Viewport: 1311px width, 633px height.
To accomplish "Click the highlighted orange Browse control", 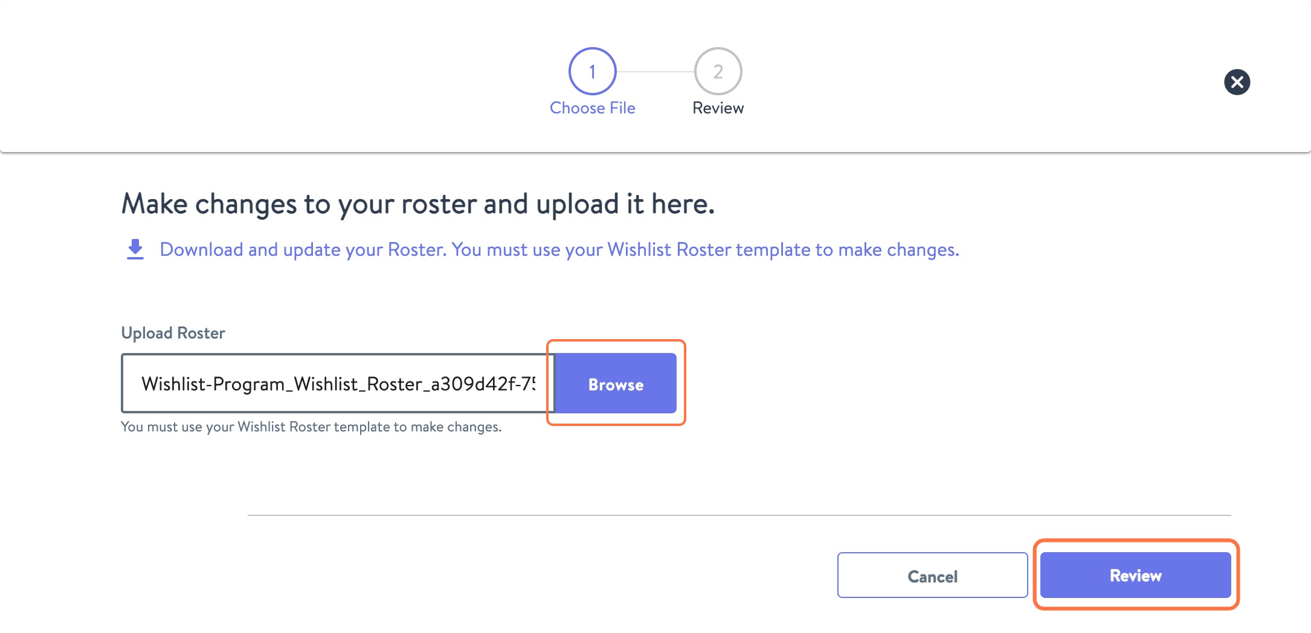I will tap(615, 384).
